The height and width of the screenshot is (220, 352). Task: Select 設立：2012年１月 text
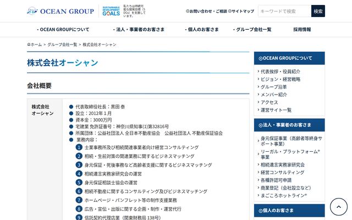click(94, 113)
